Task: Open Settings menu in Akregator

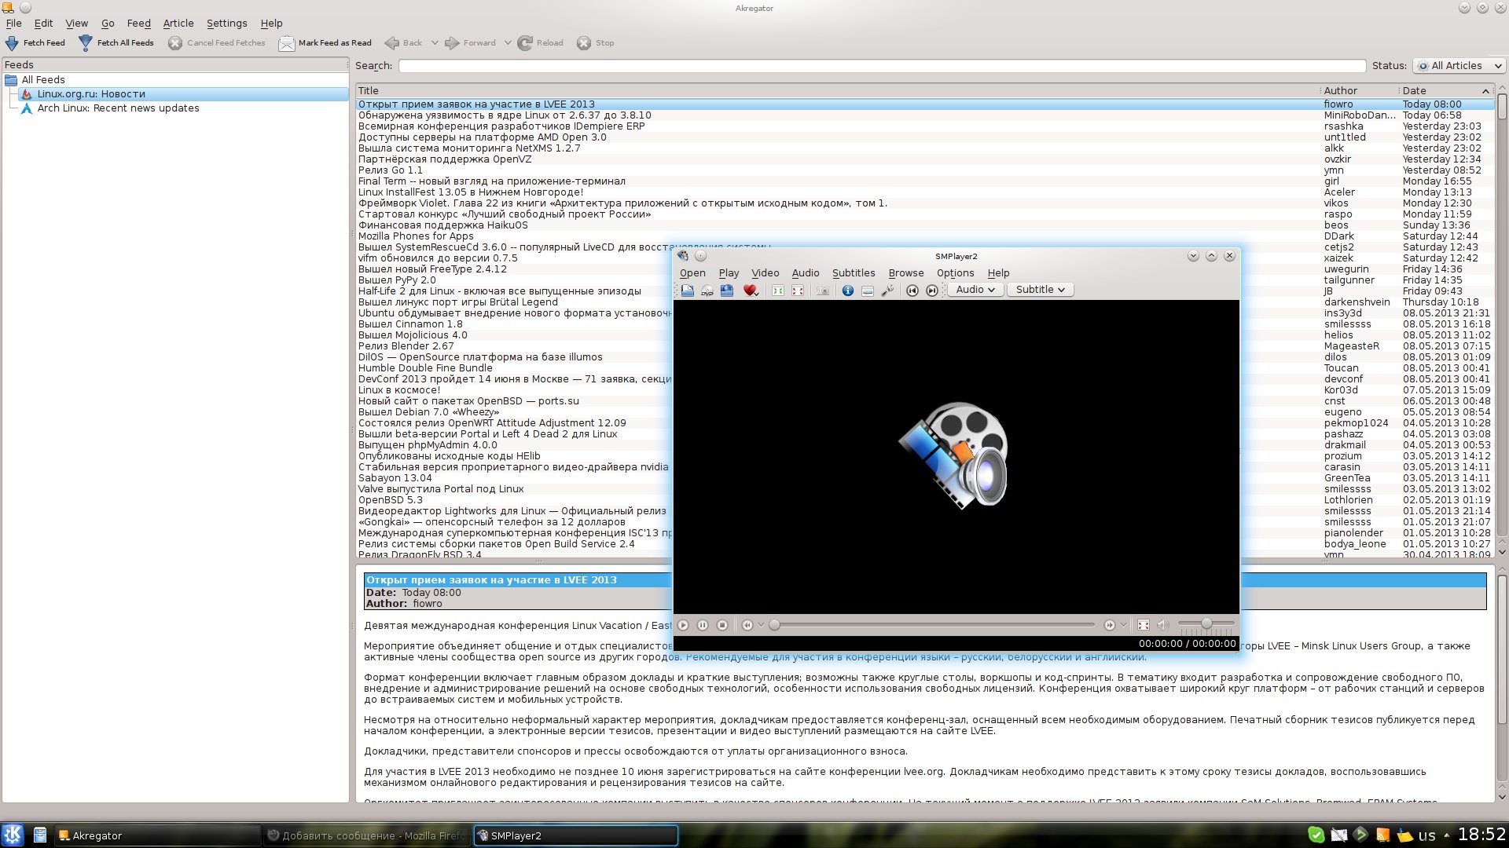Action: pyautogui.click(x=226, y=24)
